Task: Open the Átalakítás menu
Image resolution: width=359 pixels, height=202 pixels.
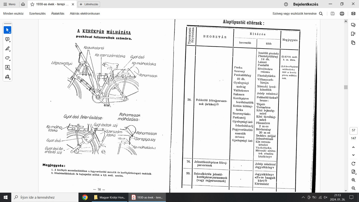Action: pyautogui.click(x=58, y=13)
